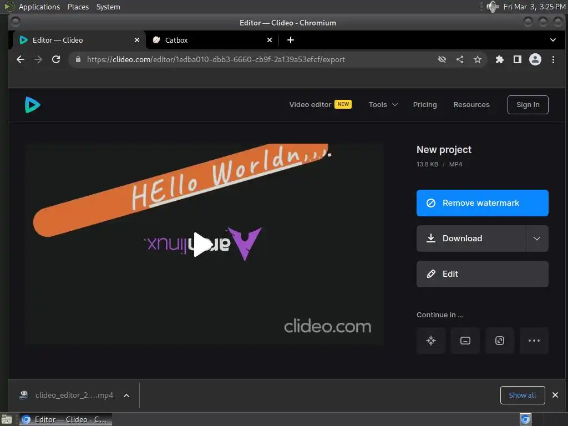Open the Chromium profile avatar
This screenshot has width=568, height=426.
pos(535,59)
